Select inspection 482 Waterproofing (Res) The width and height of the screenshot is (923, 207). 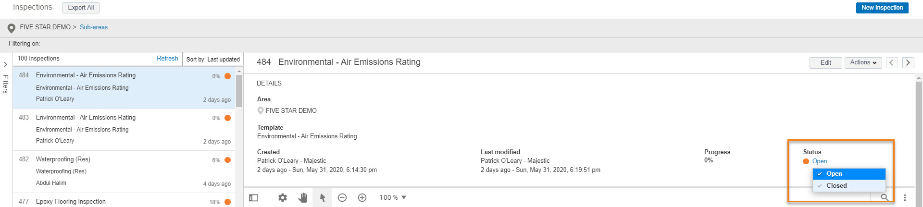(124, 172)
